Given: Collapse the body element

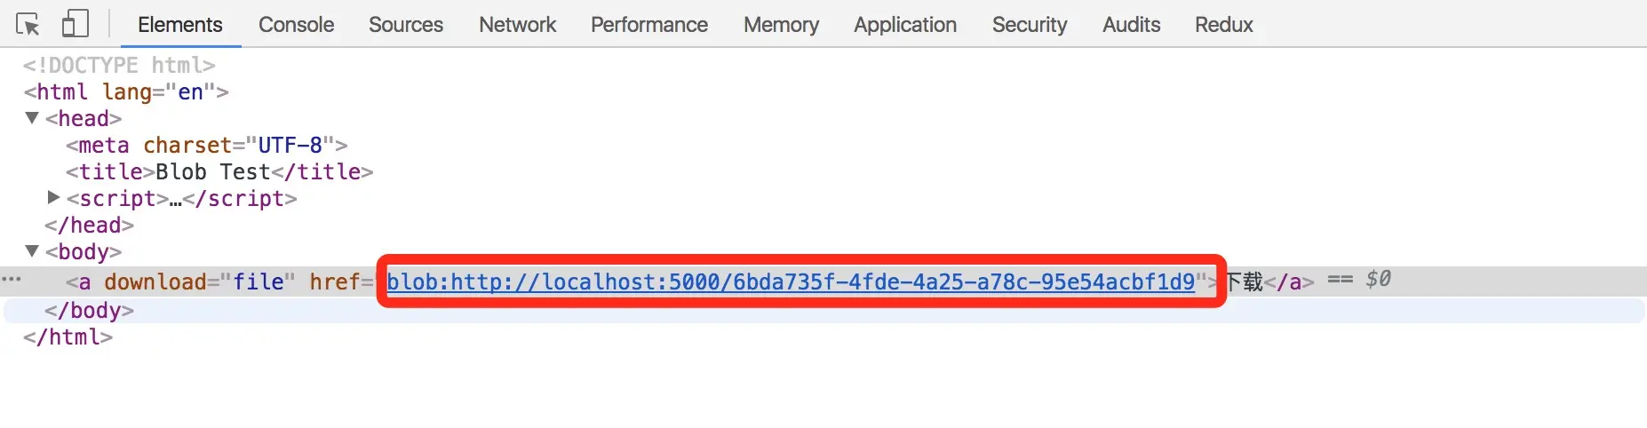Looking at the screenshot, I should click(32, 251).
